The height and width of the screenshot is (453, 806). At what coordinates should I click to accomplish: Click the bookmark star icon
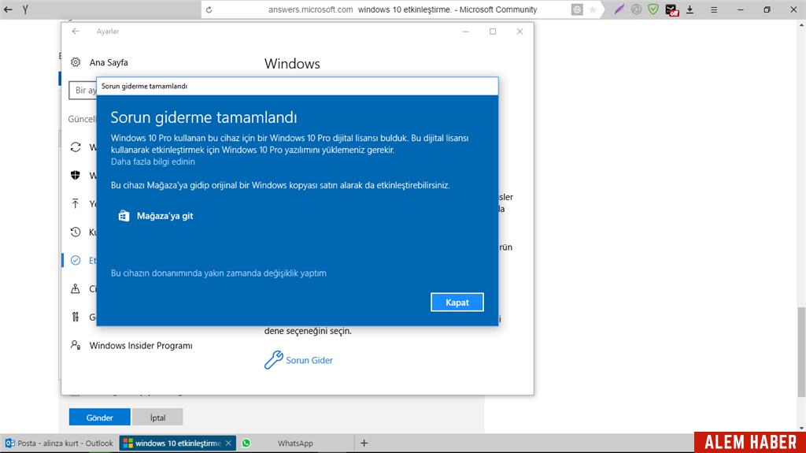[593, 9]
